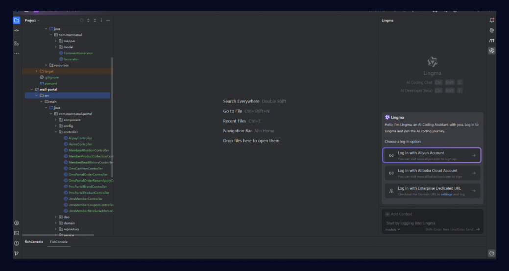Select the com.macro.mall.portal package

tap(75, 114)
